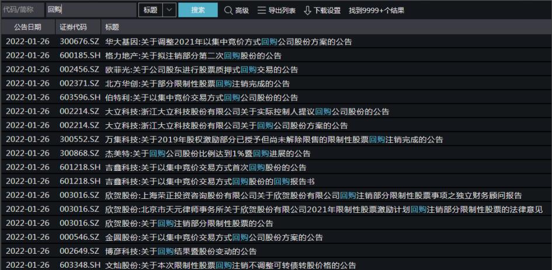Open the 标题 search-type dropdown arrow
552x270 pixels.
pyautogui.click(x=169, y=10)
